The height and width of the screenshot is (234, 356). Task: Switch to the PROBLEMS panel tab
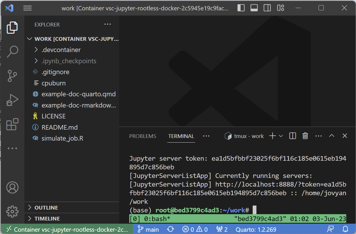tap(143, 136)
